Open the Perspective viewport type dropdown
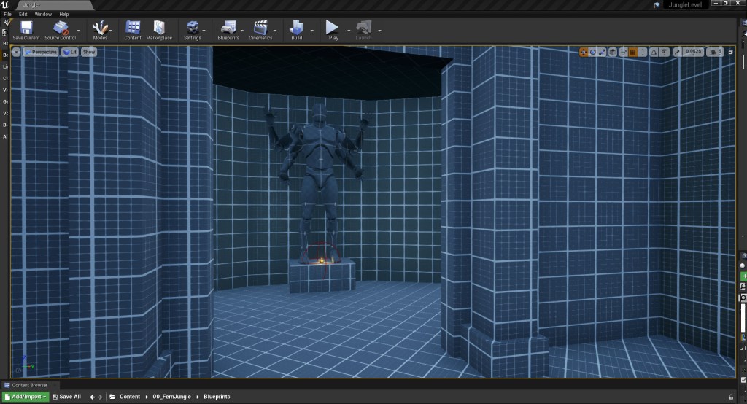The width and height of the screenshot is (747, 404). (x=40, y=52)
